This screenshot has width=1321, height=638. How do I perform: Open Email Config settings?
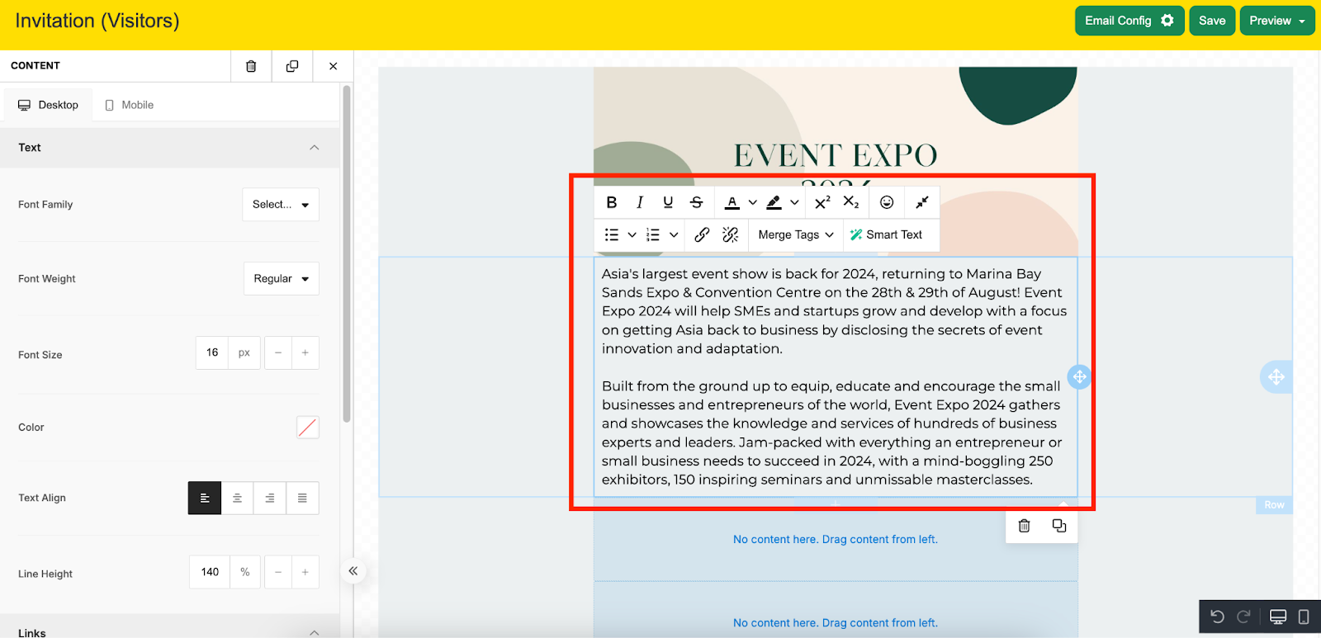[x=1129, y=21]
